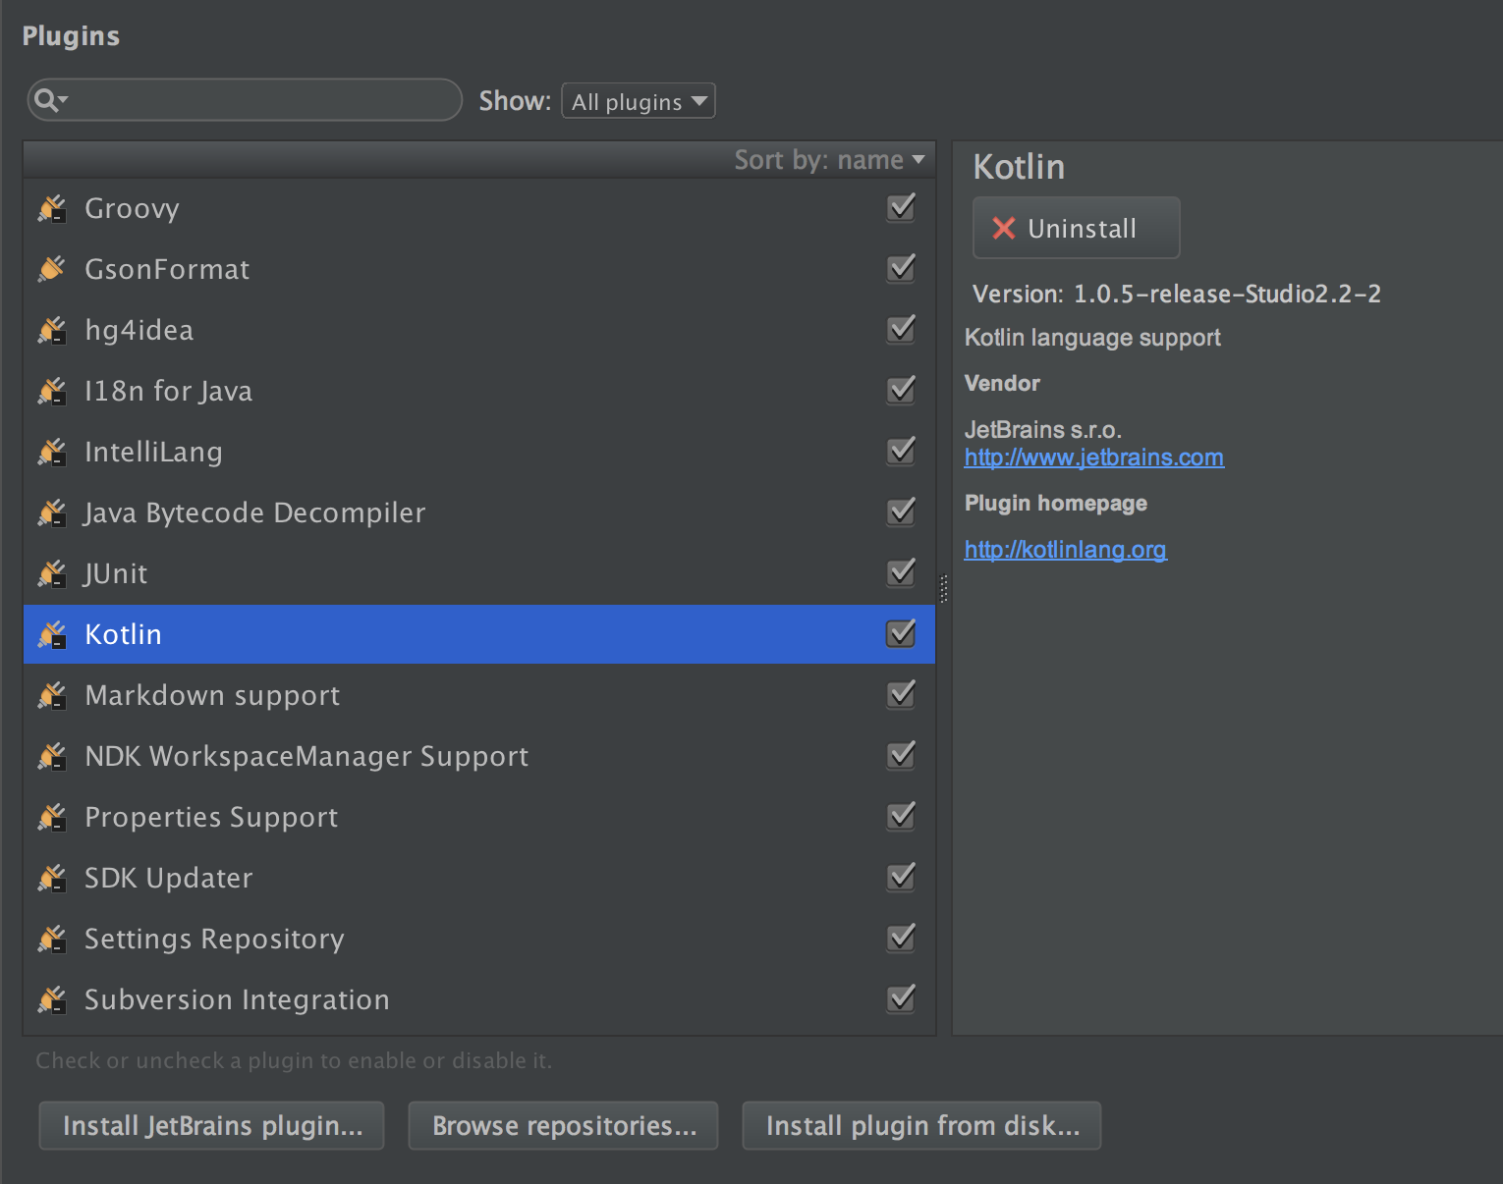This screenshot has width=1503, height=1184.
Task: Disable the Settings Repository checkbox
Action: [x=901, y=938]
